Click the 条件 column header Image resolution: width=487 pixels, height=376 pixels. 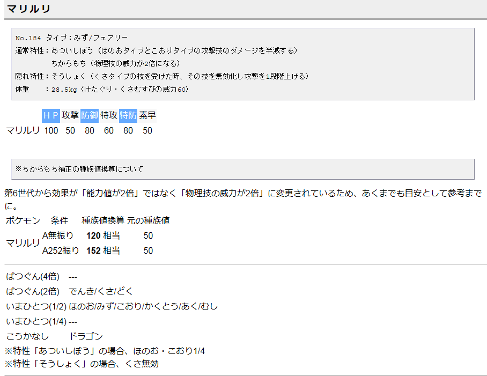[60, 221]
